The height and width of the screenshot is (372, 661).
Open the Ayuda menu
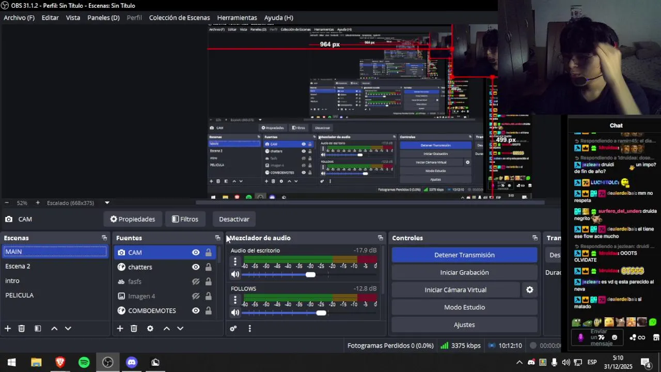pyautogui.click(x=279, y=18)
